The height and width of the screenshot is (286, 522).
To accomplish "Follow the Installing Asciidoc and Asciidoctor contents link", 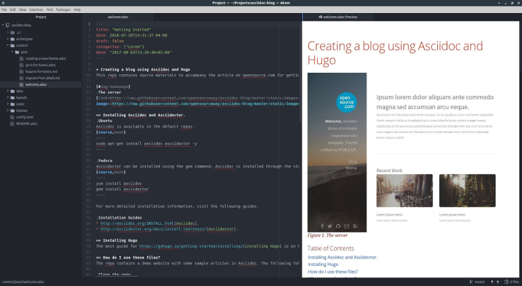I will coord(342,257).
